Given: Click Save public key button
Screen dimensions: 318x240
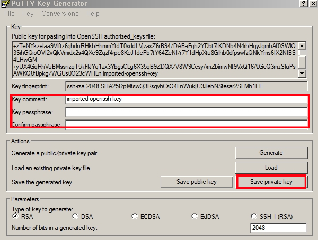Looking at the screenshot, I should [197, 182].
